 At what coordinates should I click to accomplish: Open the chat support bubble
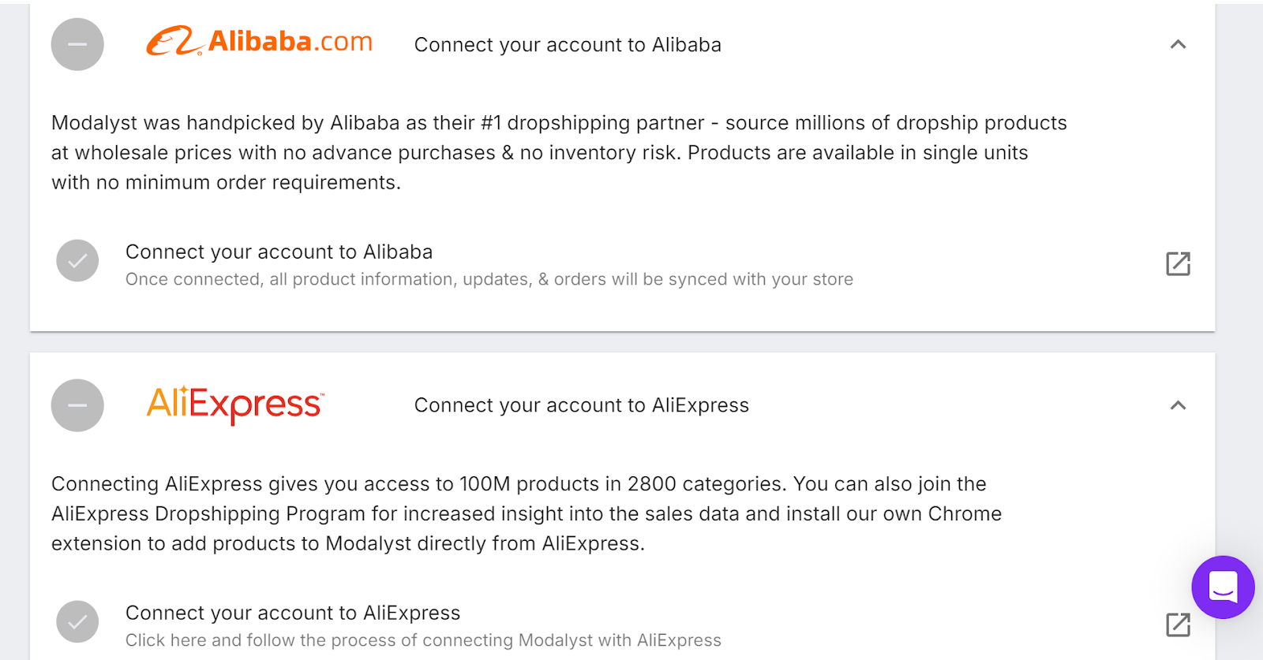1222,587
